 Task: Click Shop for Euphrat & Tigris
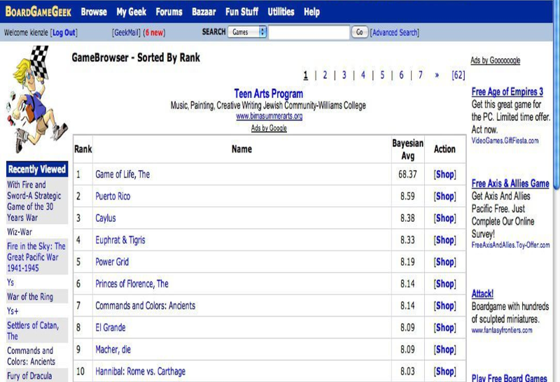coord(445,240)
